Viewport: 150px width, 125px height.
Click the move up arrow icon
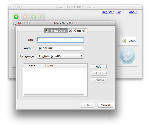coord(33,17)
